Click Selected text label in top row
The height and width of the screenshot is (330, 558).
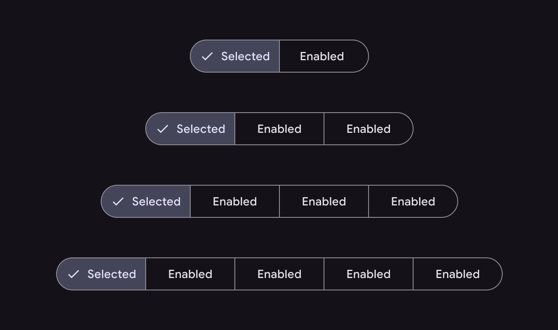[245, 56]
